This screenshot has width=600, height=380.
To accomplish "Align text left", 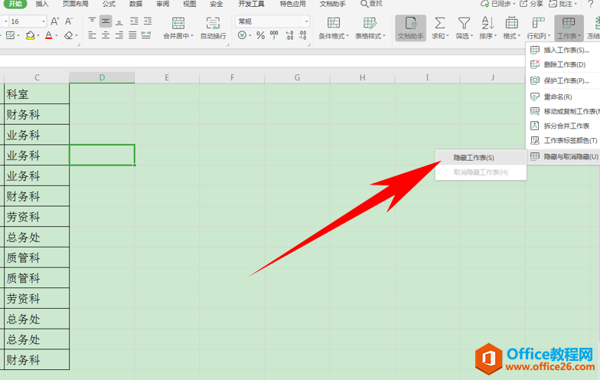I will tap(92, 35).
